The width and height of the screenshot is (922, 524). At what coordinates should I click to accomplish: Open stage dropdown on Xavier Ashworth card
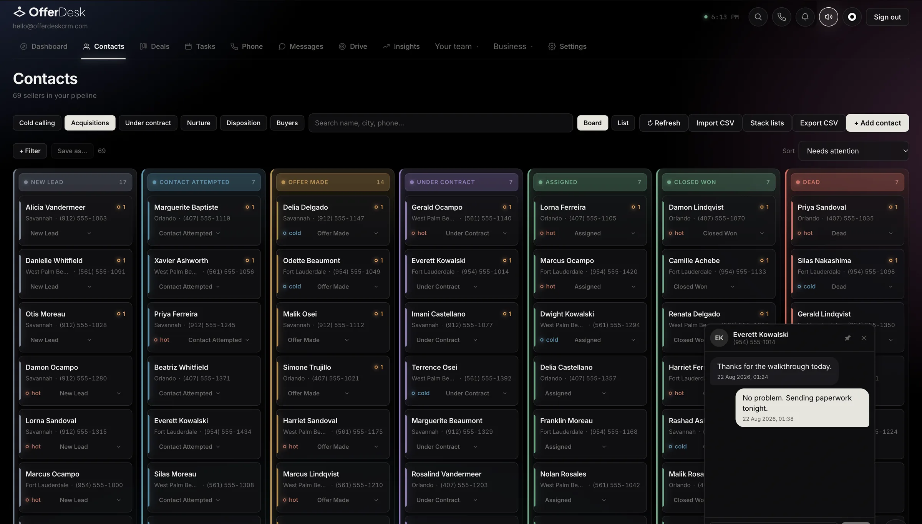189,287
